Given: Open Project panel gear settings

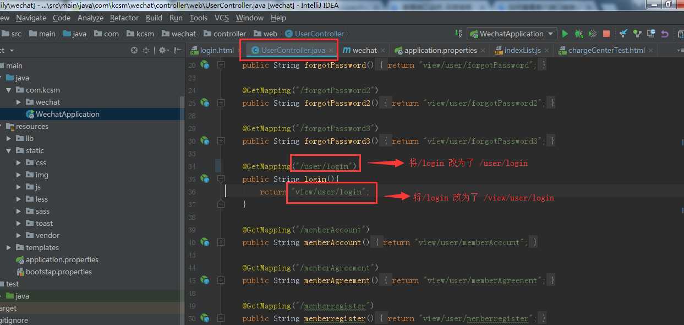Looking at the screenshot, I should (163, 50).
